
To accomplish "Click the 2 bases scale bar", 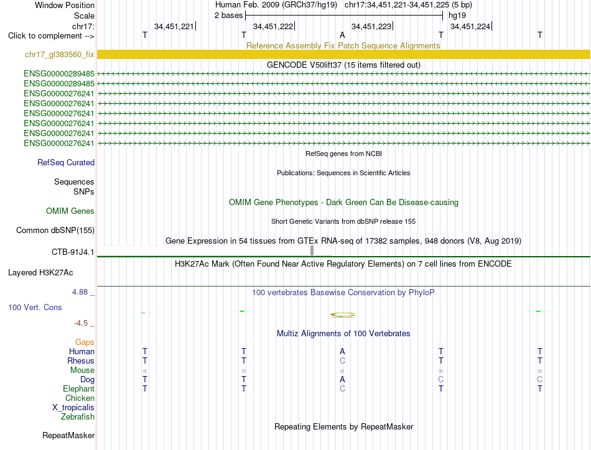I will coord(344,16).
